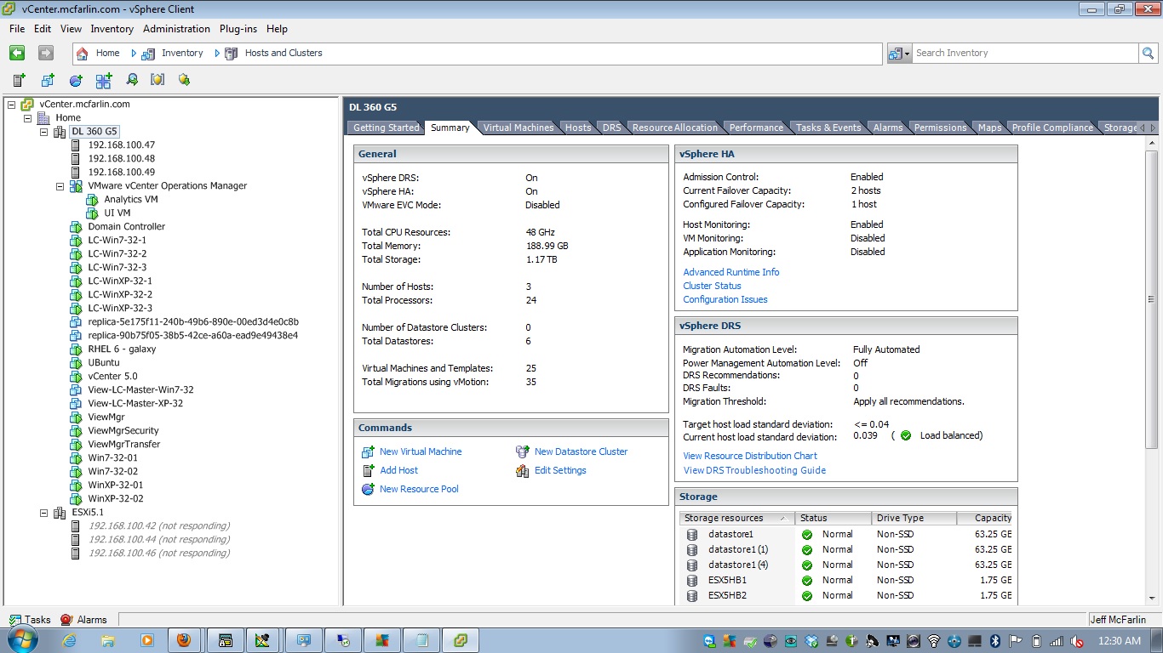
Task: Click the New Resource Pool link
Action: [419, 489]
